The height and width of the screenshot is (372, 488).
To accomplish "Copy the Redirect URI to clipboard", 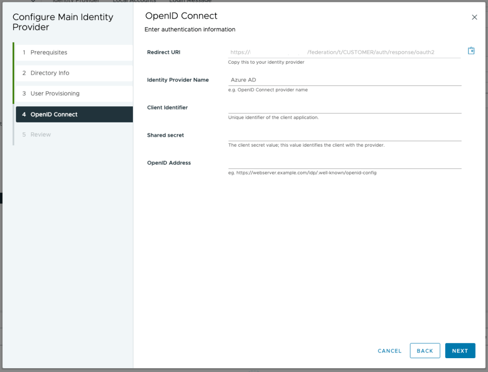I will (x=471, y=51).
